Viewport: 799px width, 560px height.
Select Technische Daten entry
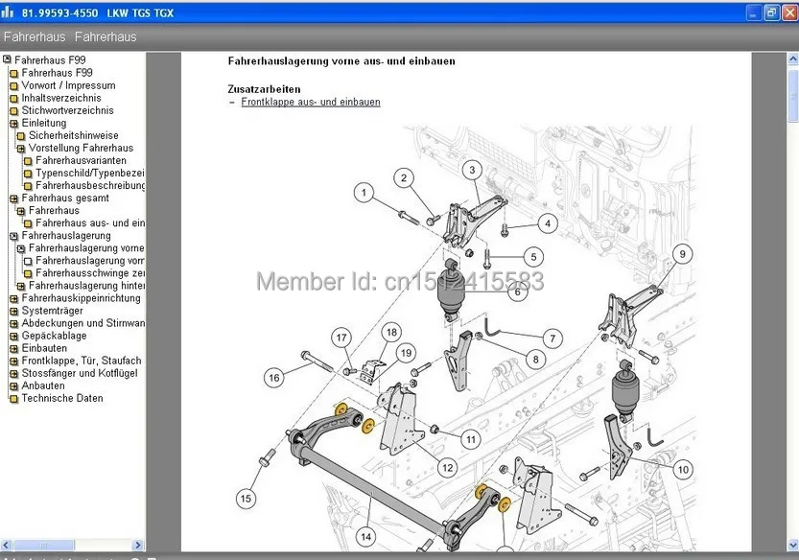coord(62,399)
